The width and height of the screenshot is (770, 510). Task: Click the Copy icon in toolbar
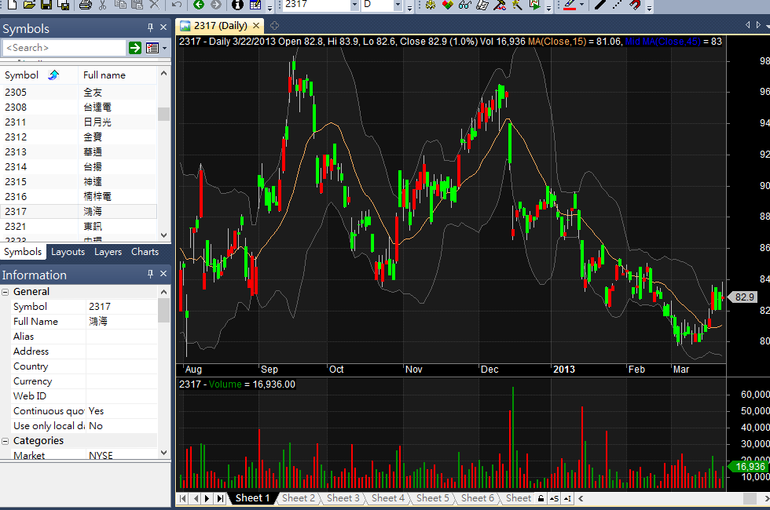(x=119, y=5)
